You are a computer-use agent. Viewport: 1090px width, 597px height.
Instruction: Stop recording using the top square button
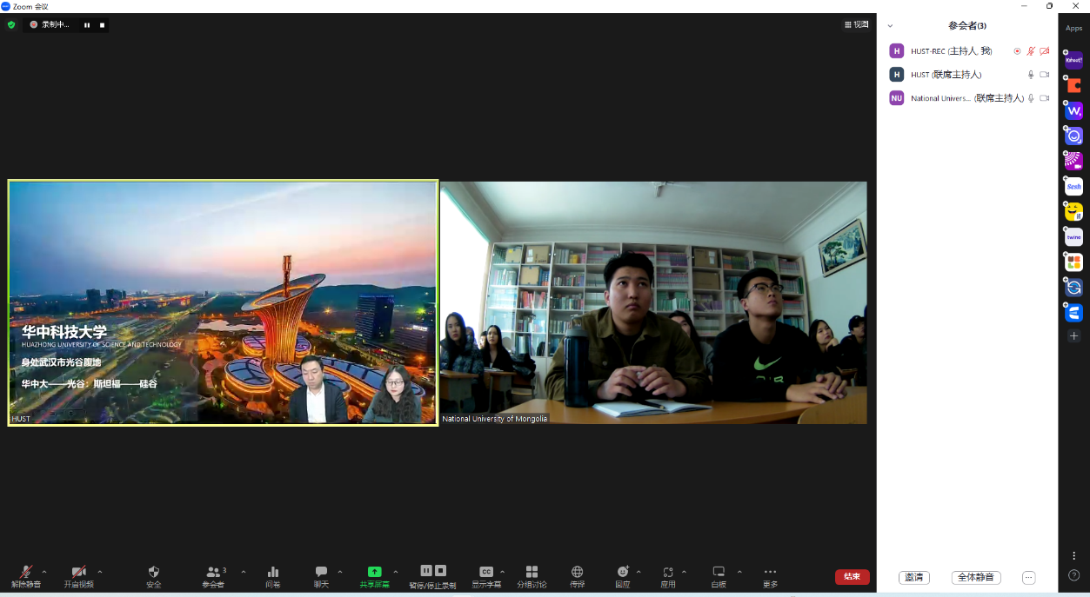[102, 25]
